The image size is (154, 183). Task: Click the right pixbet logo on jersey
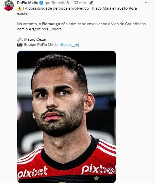coord(99,169)
